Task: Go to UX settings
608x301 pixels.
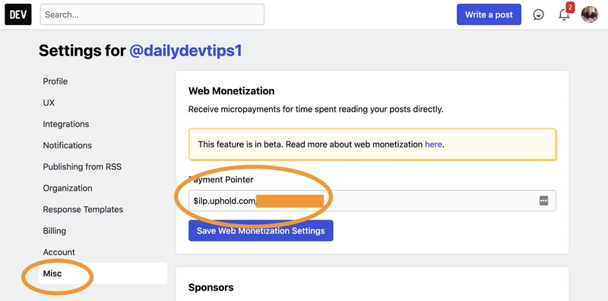Action: click(x=49, y=103)
